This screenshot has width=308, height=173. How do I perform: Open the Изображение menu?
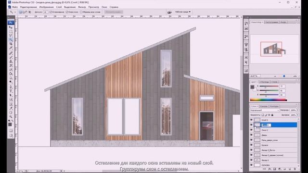coord(46,7)
